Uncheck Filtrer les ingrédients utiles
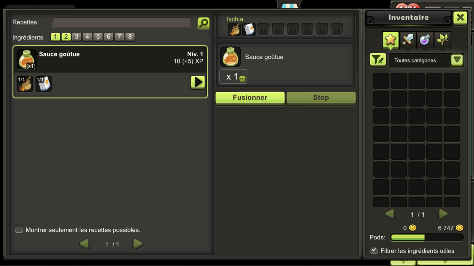The height and width of the screenshot is (266, 474). click(374, 250)
